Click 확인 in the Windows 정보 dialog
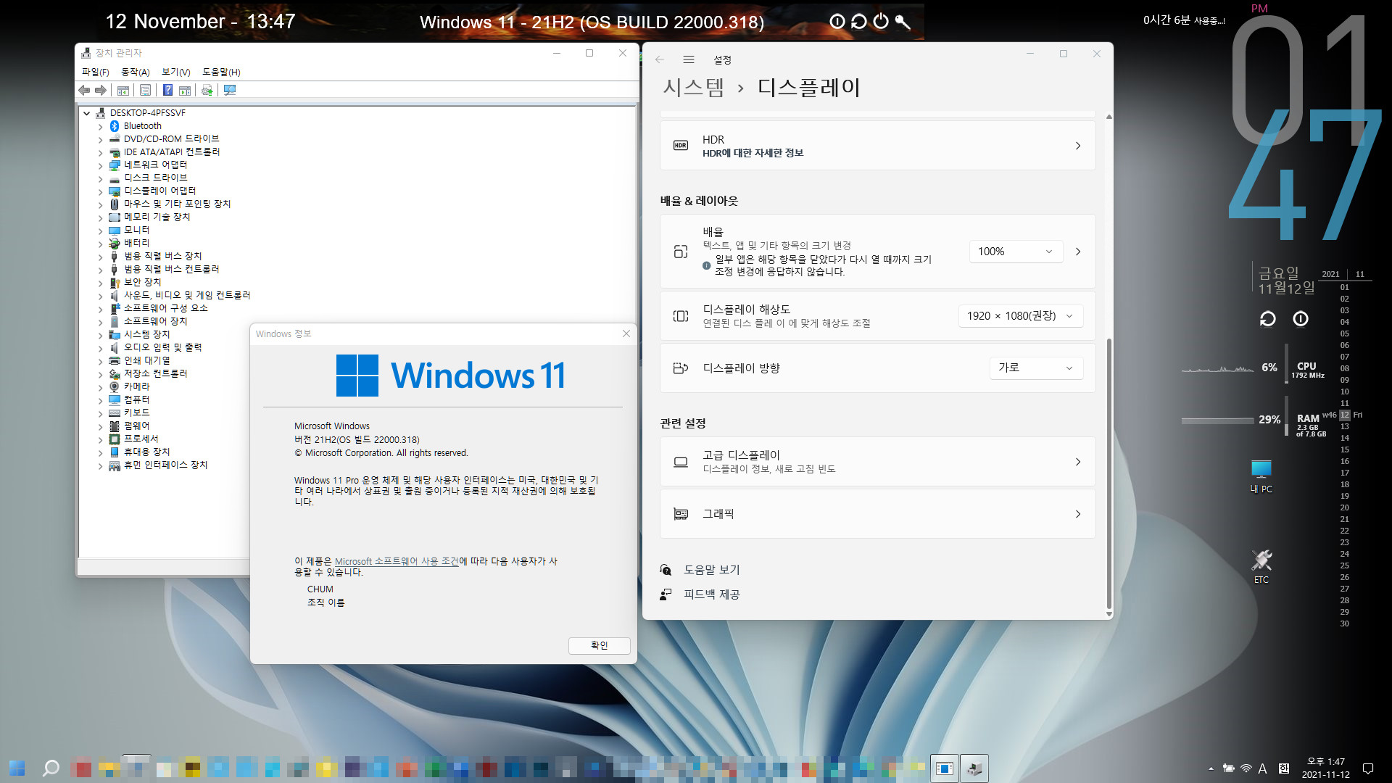 (x=599, y=645)
